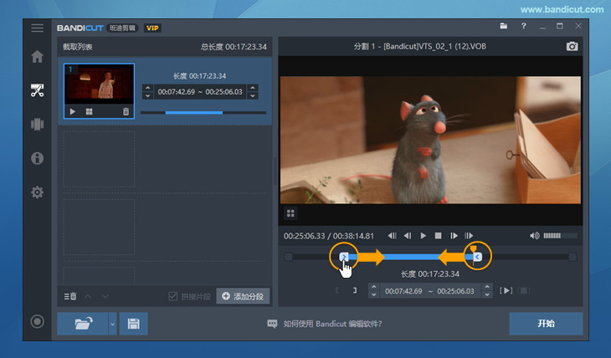Click 添加分段 add segment button
Viewport: 611px width, 358px height.
click(243, 296)
